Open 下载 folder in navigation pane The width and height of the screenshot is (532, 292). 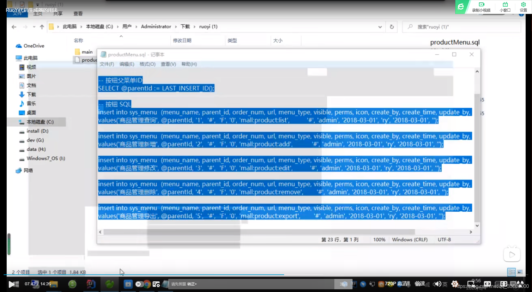[28, 94]
